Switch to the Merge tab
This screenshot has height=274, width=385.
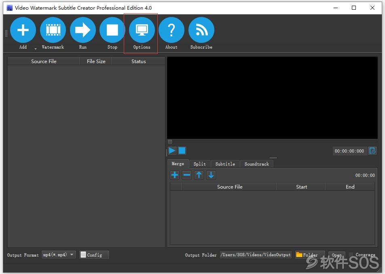(178, 164)
